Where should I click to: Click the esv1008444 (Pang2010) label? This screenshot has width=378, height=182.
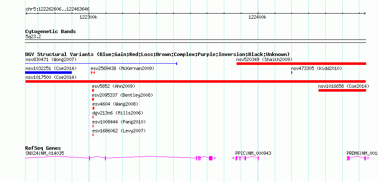119,122
